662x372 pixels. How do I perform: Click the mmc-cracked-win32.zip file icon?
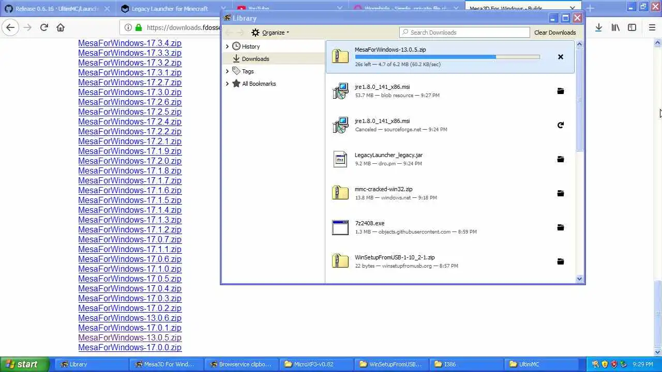pyautogui.click(x=340, y=193)
